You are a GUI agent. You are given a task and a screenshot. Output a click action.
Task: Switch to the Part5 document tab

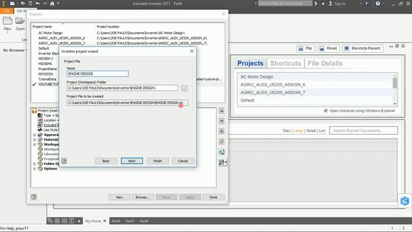129,221
